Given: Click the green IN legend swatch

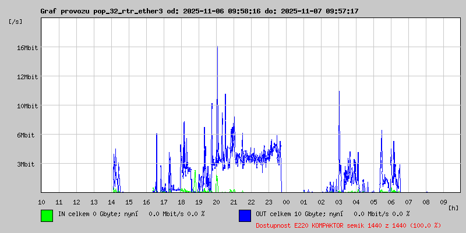Looking at the screenshot, I should [47, 215].
